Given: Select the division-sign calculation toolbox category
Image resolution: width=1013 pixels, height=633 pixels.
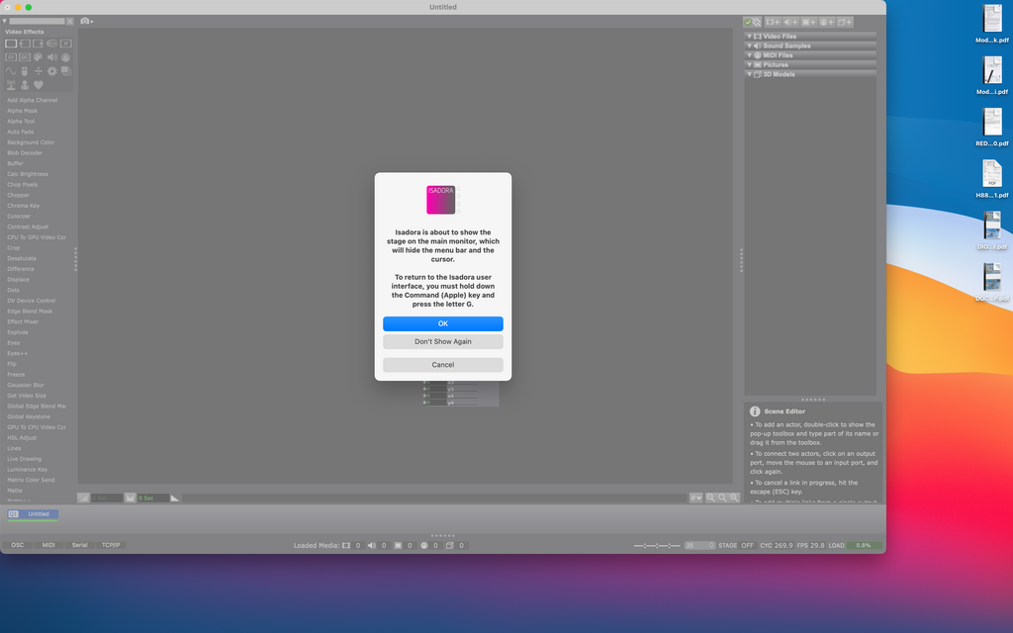Looking at the screenshot, I should pos(39,71).
